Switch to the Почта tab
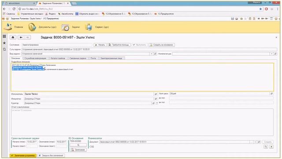 click(93, 58)
